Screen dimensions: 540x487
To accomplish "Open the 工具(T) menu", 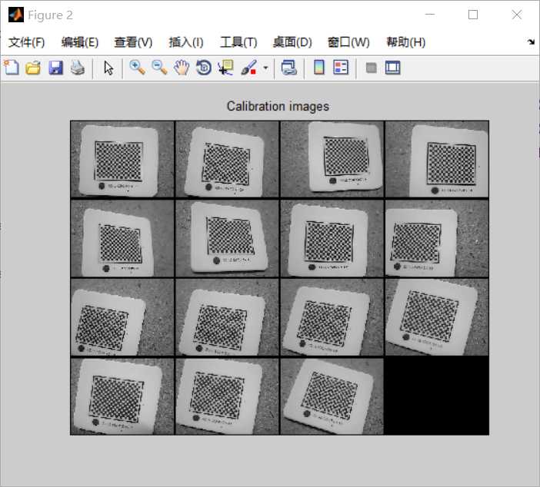I will coord(238,42).
